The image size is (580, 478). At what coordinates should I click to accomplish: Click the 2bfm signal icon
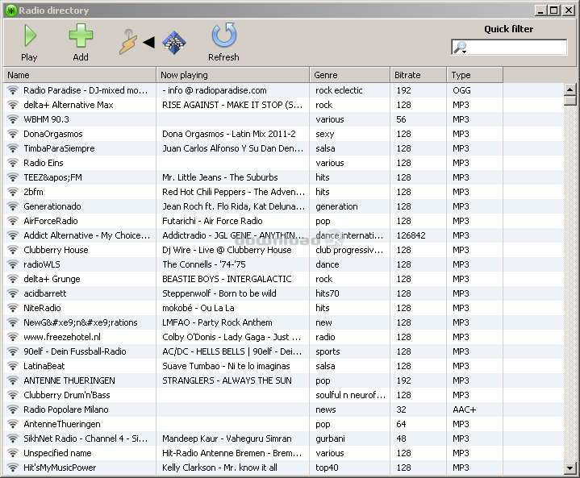click(x=13, y=192)
